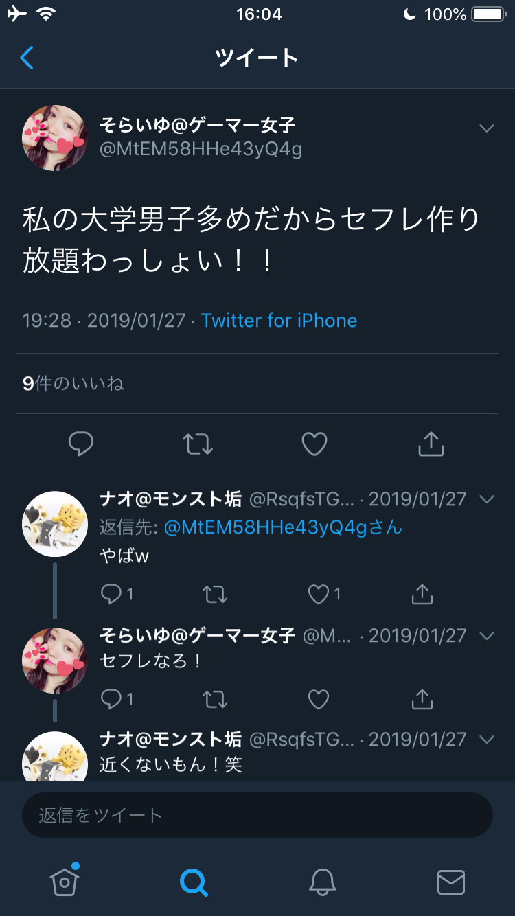Open the Twitter for iPhone link
Screen dimensions: 515x916
pos(279,321)
